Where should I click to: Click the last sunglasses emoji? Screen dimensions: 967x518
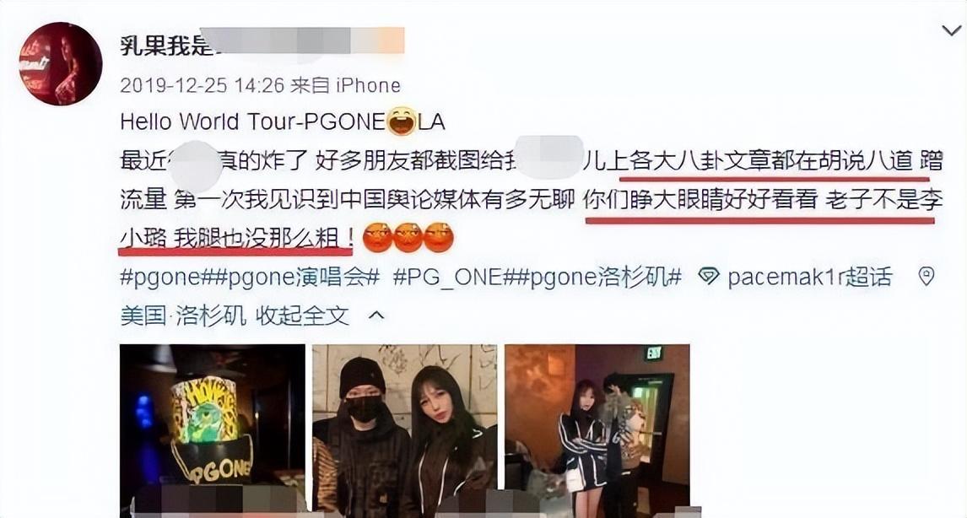439,237
